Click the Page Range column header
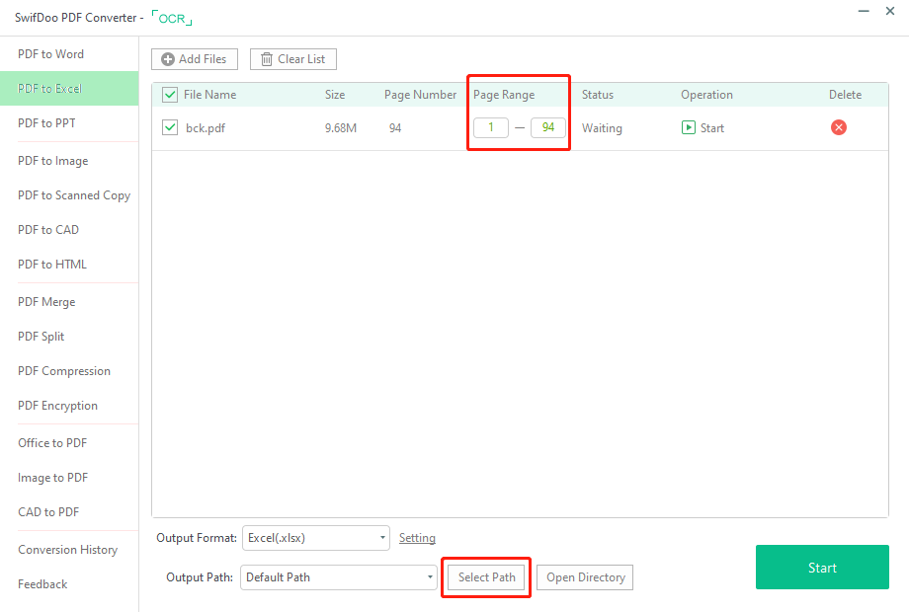The height and width of the screenshot is (612, 909). click(504, 95)
